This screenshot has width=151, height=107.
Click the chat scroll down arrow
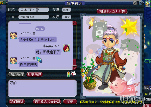pyautogui.click(x=74, y=67)
